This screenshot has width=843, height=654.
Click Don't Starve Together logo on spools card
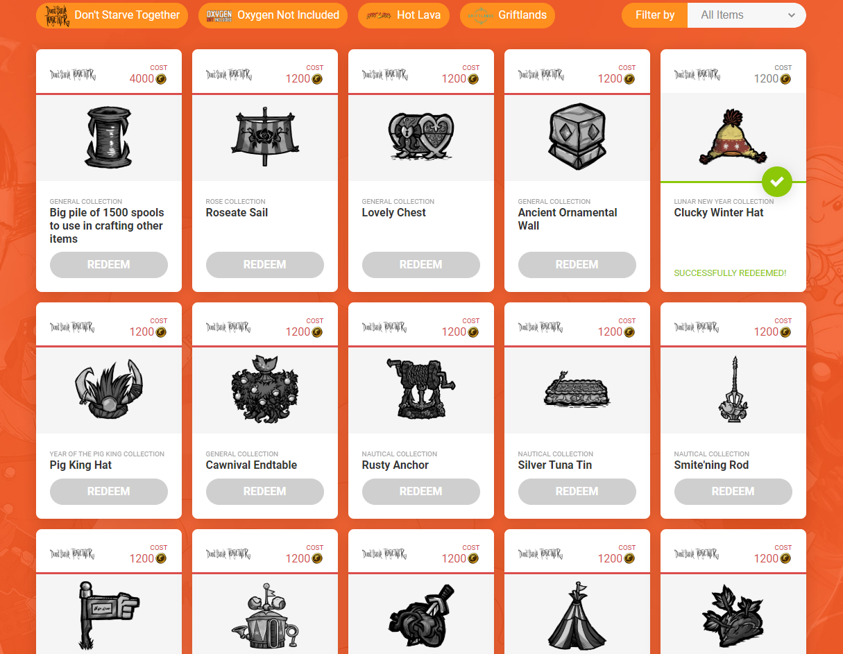tap(72, 74)
